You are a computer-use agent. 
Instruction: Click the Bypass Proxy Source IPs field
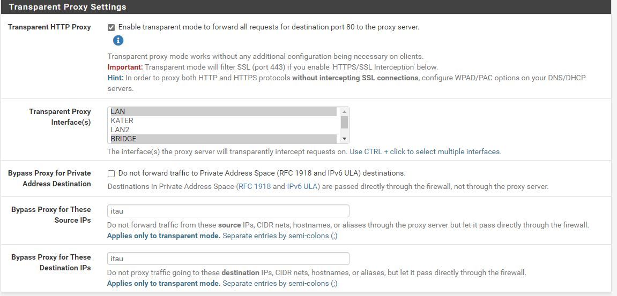click(228, 211)
